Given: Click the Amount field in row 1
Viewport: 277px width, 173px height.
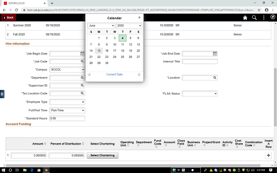Looking at the screenshot, I should pyautogui.click(x=29, y=155).
